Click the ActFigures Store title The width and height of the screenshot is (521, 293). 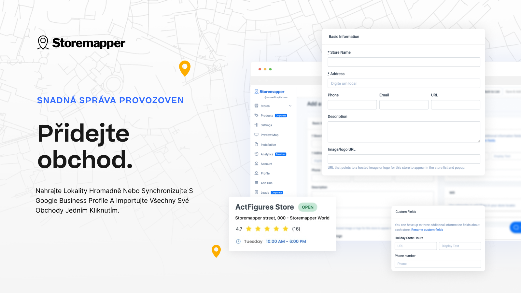(264, 207)
